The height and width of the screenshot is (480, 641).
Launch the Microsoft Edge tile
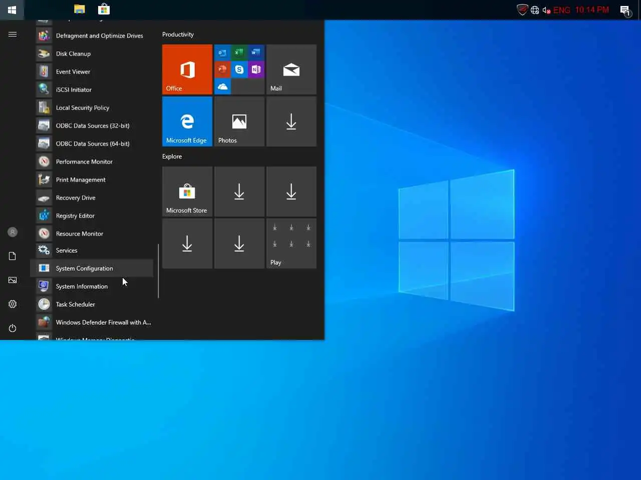click(187, 121)
